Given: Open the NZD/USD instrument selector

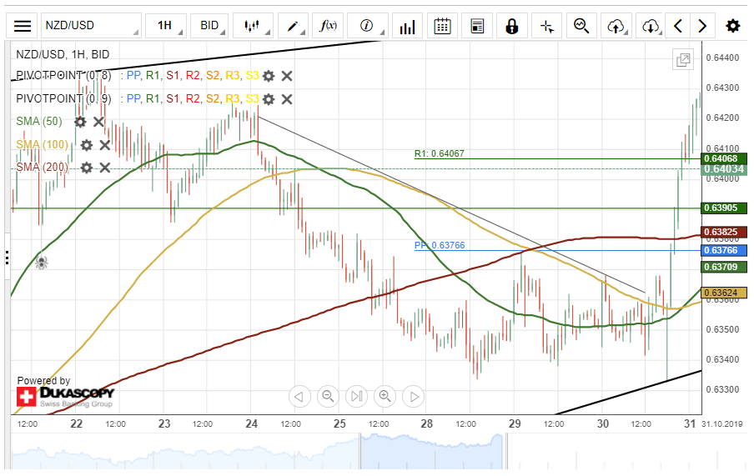Looking at the screenshot, I should tap(90, 26).
